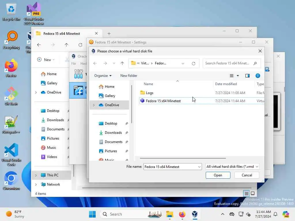Refresh the file dialog folder view

pos(193,63)
